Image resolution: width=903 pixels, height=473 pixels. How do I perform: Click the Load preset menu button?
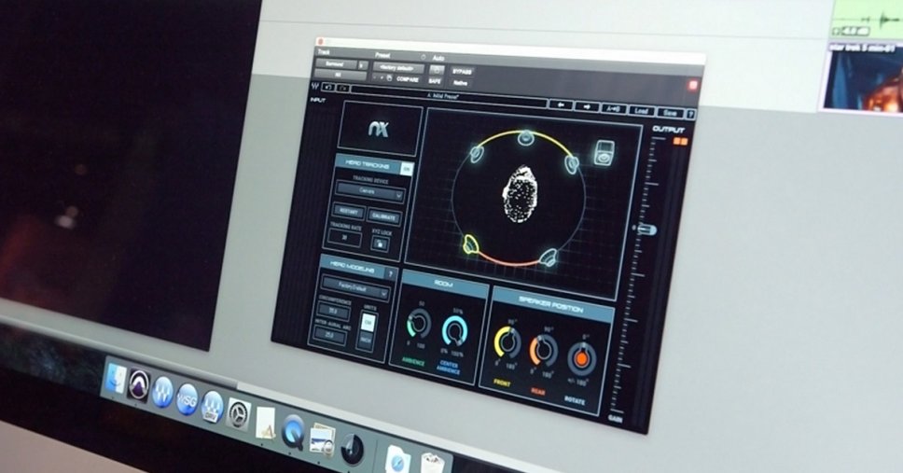[640, 110]
